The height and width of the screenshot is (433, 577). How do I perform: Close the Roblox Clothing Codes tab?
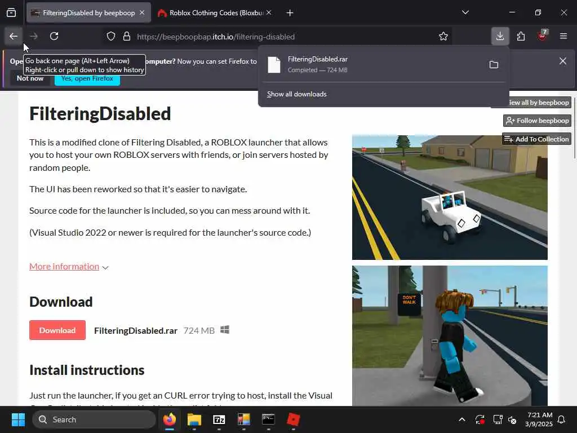click(269, 12)
